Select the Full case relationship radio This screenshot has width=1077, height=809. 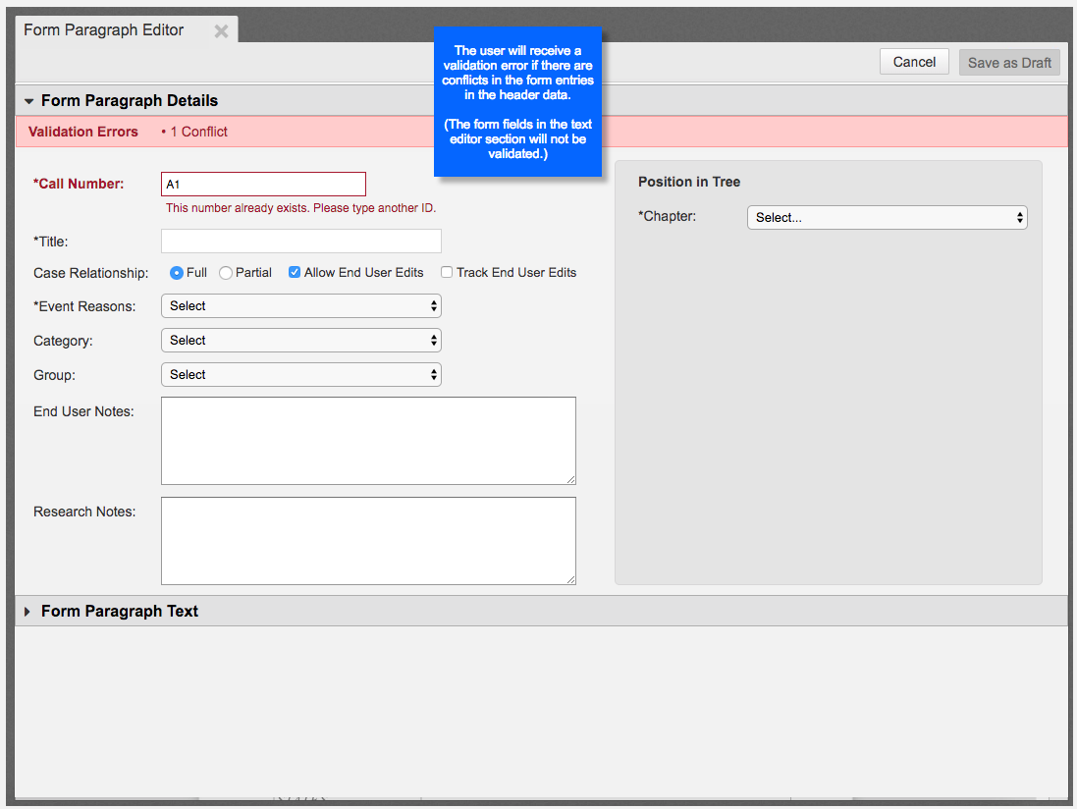[x=177, y=273]
